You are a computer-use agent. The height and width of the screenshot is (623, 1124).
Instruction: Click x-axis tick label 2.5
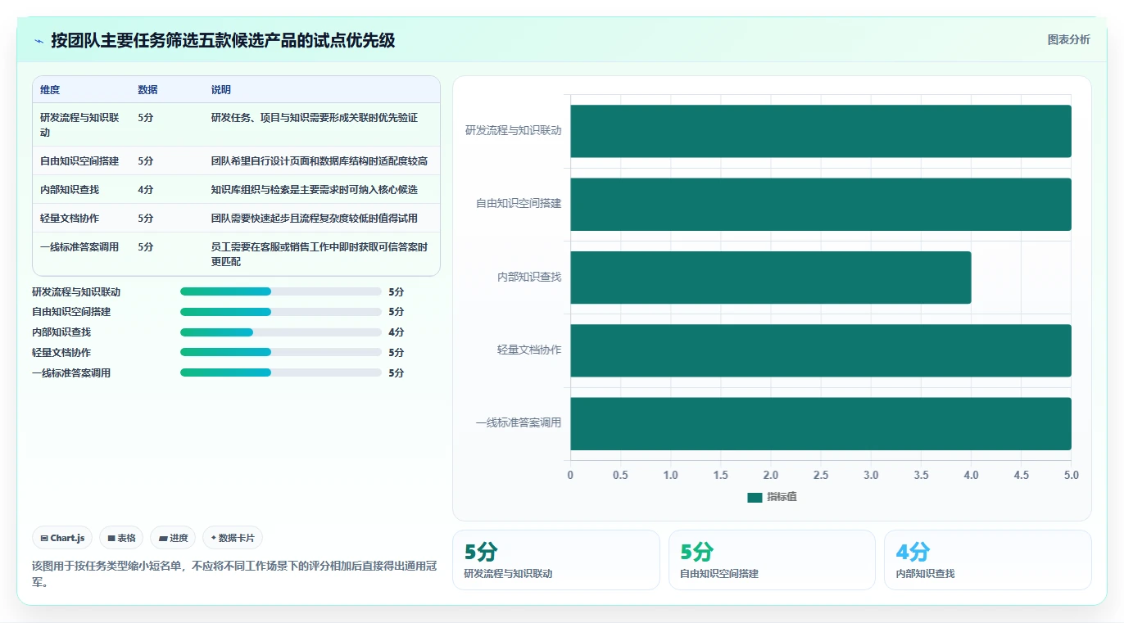click(x=821, y=476)
